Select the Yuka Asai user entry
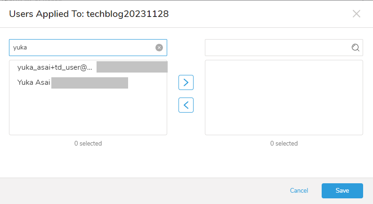This screenshot has height=204, width=373. point(88,82)
